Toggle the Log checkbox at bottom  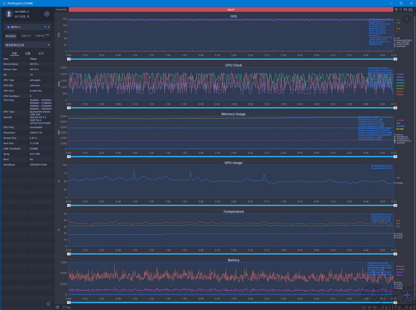coord(64,307)
